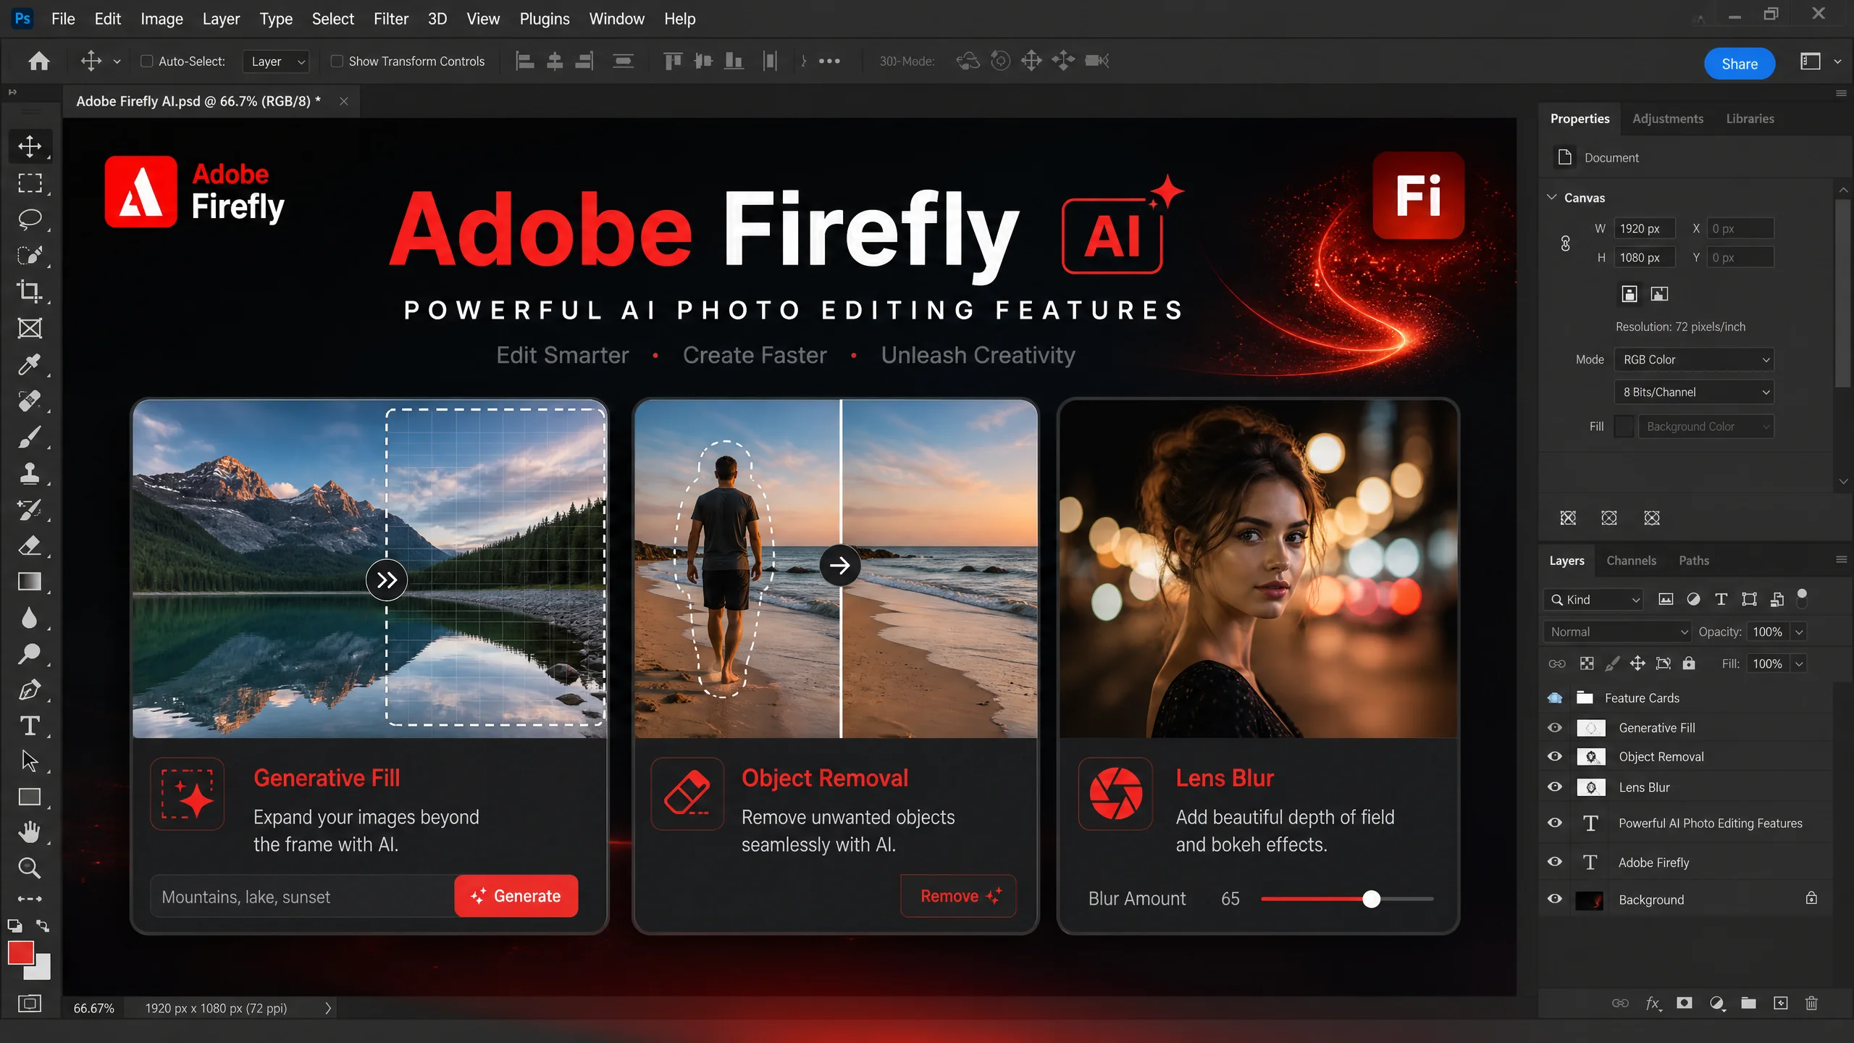Screen dimensions: 1854x1043
Task: Click the Home icon in options bar
Action: [39, 62]
